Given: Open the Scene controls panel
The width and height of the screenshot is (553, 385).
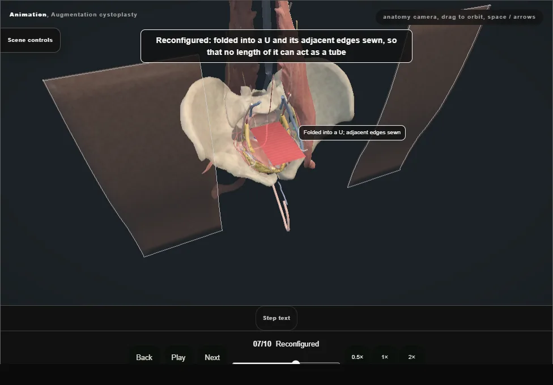Looking at the screenshot, I should click(x=31, y=40).
